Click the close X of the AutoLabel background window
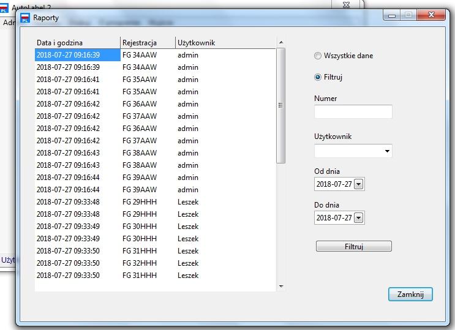The height and width of the screenshot is (330, 455). [x=346, y=5]
